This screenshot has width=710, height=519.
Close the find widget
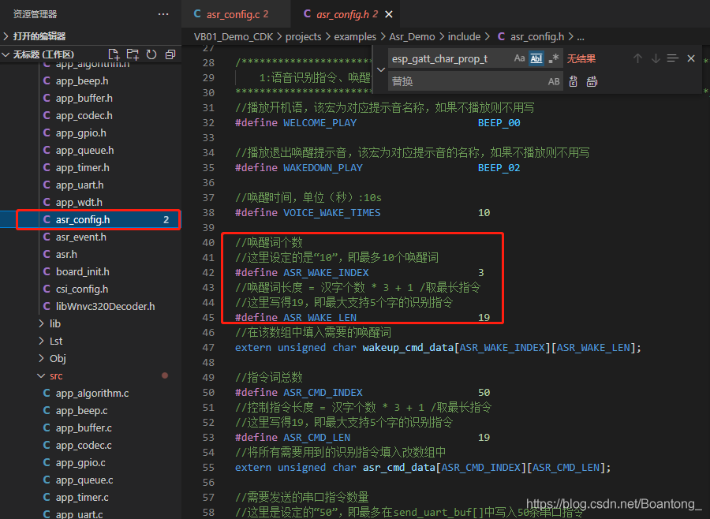pos(691,58)
